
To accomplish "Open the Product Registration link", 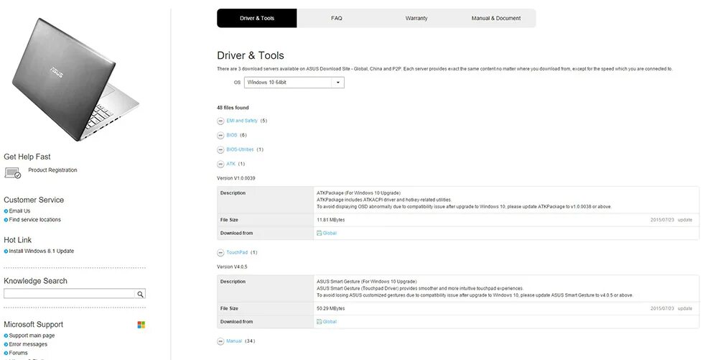I will 52,170.
